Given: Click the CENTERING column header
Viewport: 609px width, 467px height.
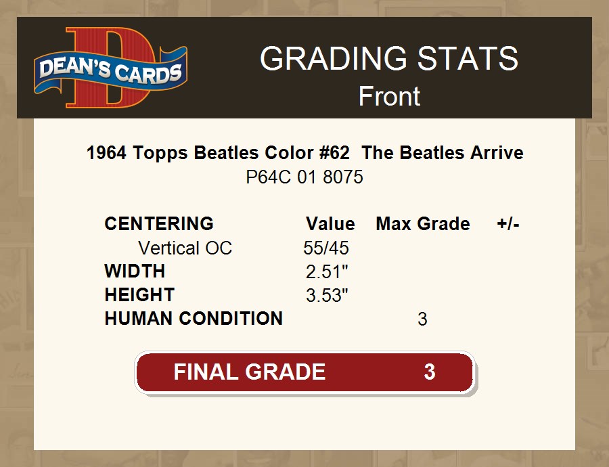Looking at the screenshot, I should click(x=159, y=224).
